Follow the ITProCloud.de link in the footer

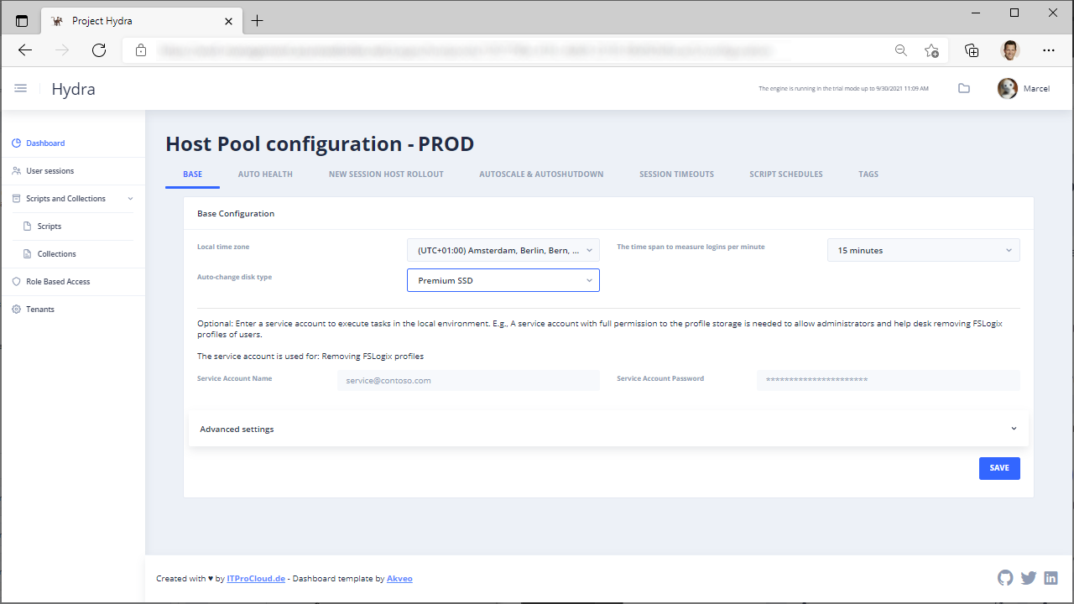pyautogui.click(x=256, y=579)
